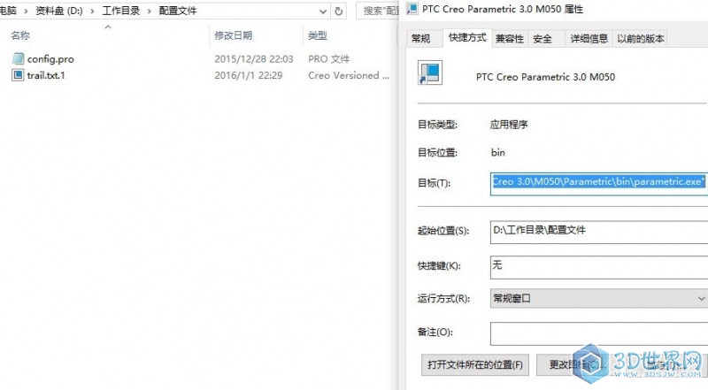
Task: Open address bar history dropdown in Explorer
Action: click(323, 11)
